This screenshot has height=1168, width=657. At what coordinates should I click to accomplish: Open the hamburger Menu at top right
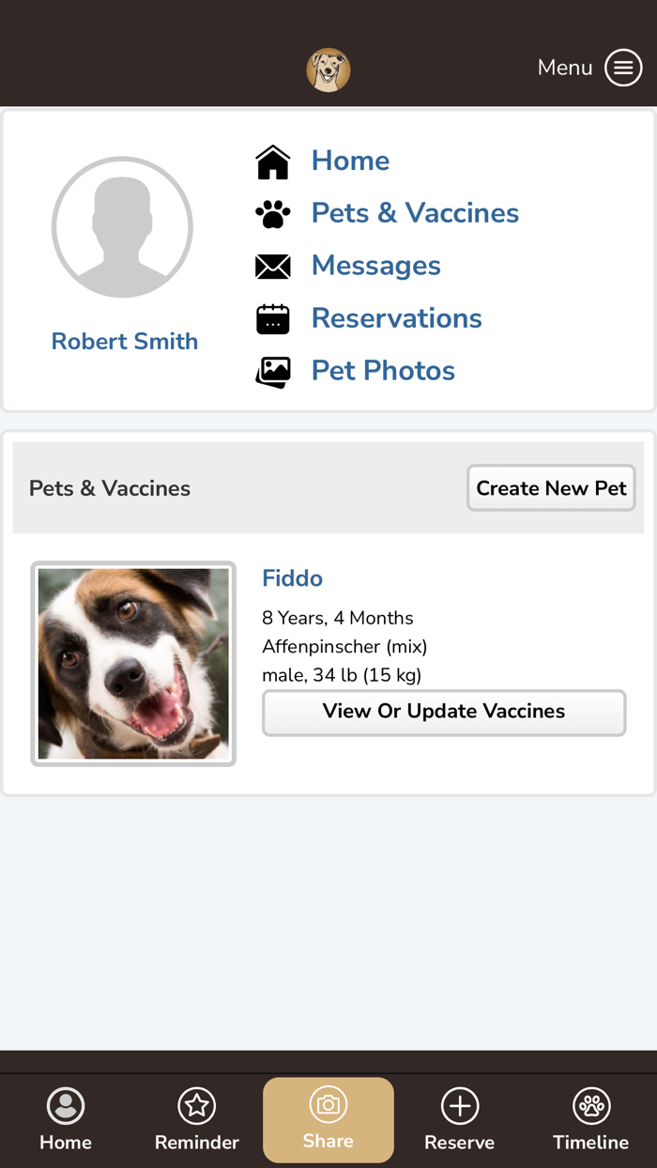coord(622,68)
